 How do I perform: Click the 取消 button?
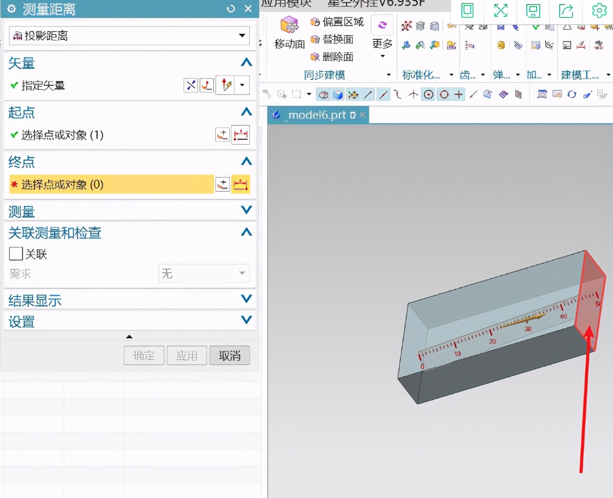pos(230,355)
